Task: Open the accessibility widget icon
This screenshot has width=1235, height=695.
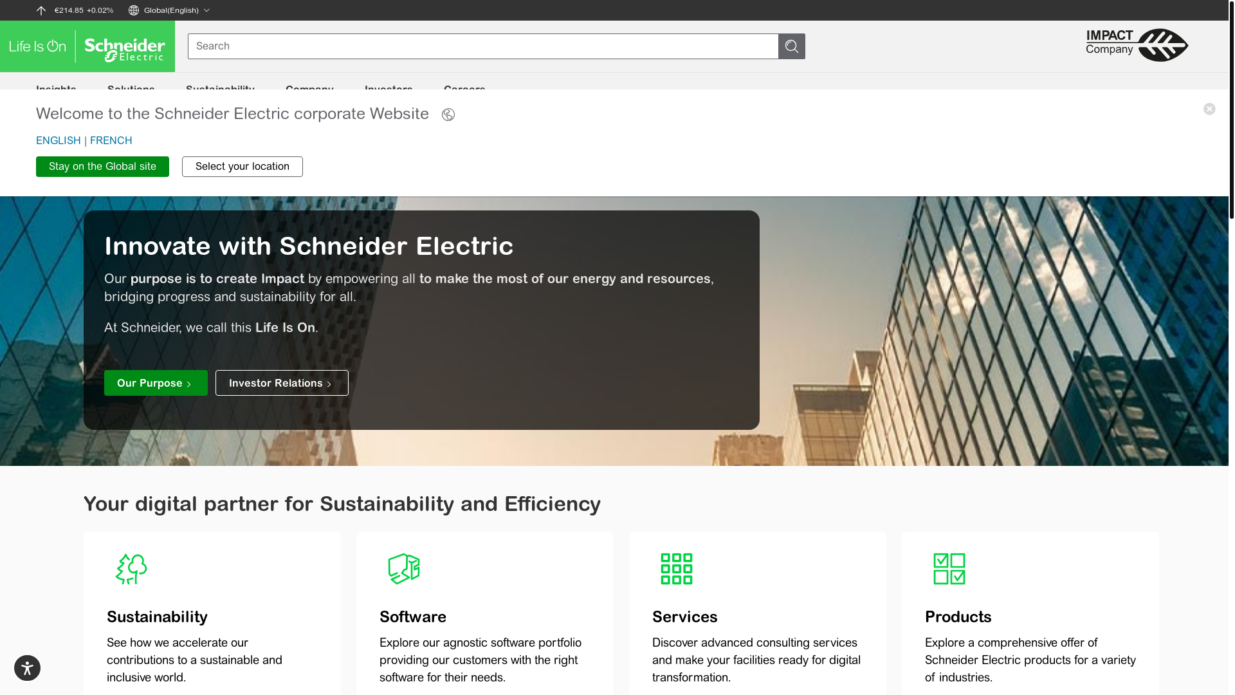Action: pyautogui.click(x=27, y=668)
